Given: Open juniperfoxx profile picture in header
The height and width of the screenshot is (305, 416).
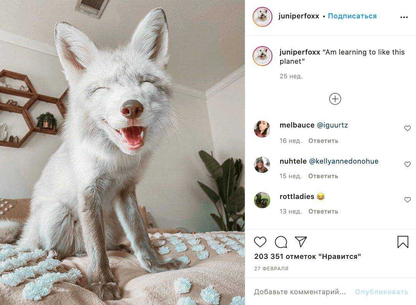Looking at the screenshot, I should coord(262,17).
